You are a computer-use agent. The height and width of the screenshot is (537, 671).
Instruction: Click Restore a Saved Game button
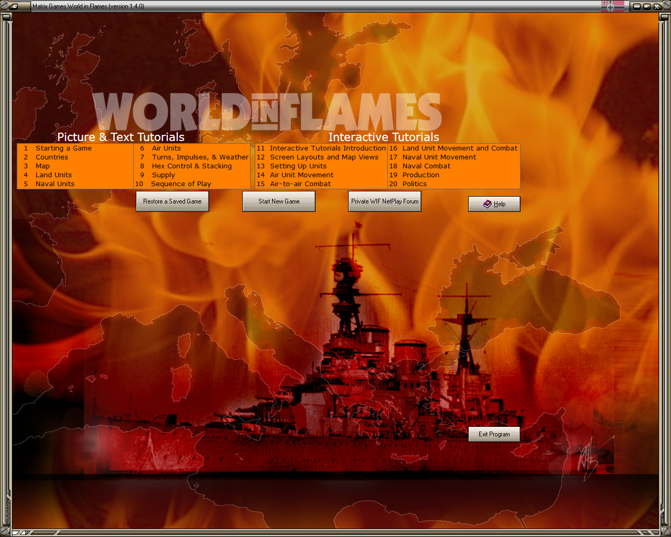point(172,201)
